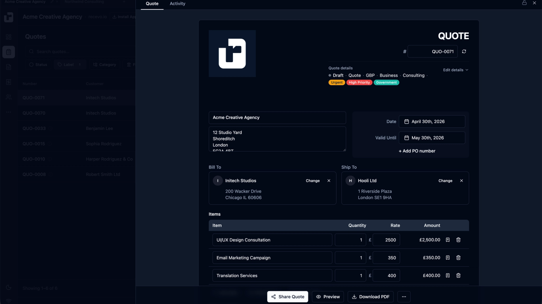Open QUO-0008 Robert Smith Ltd row
Viewport: 542px width, 304px height.
(x=77, y=174)
